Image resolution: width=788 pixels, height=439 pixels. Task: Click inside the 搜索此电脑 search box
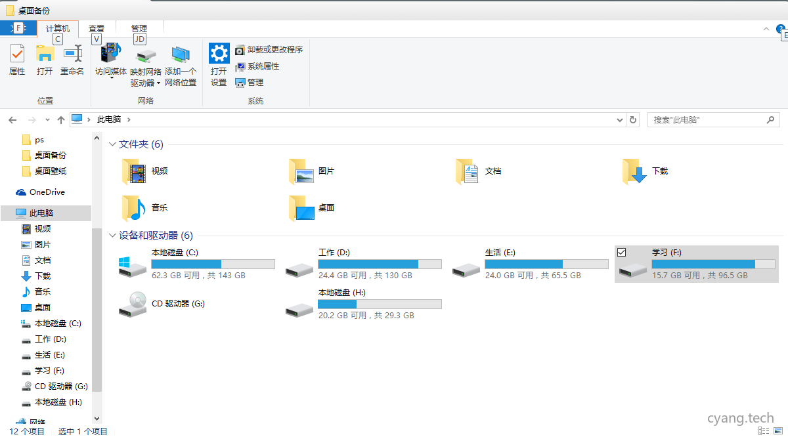pyautogui.click(x=703, y=119)
